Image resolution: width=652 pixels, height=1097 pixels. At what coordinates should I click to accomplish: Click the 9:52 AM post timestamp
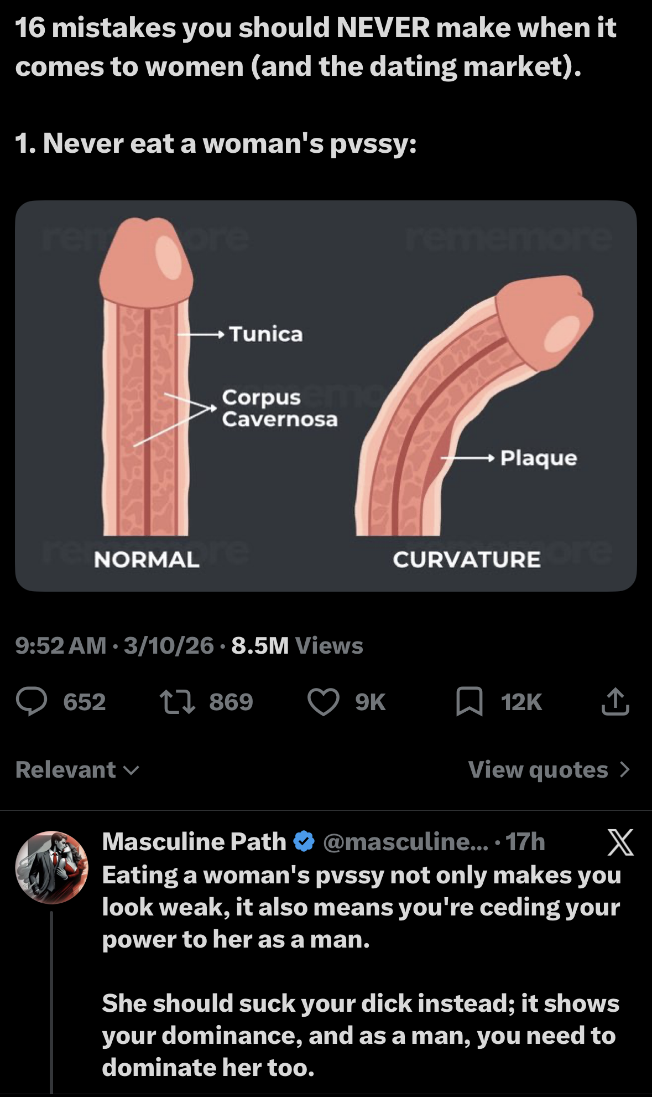point(61,645)
